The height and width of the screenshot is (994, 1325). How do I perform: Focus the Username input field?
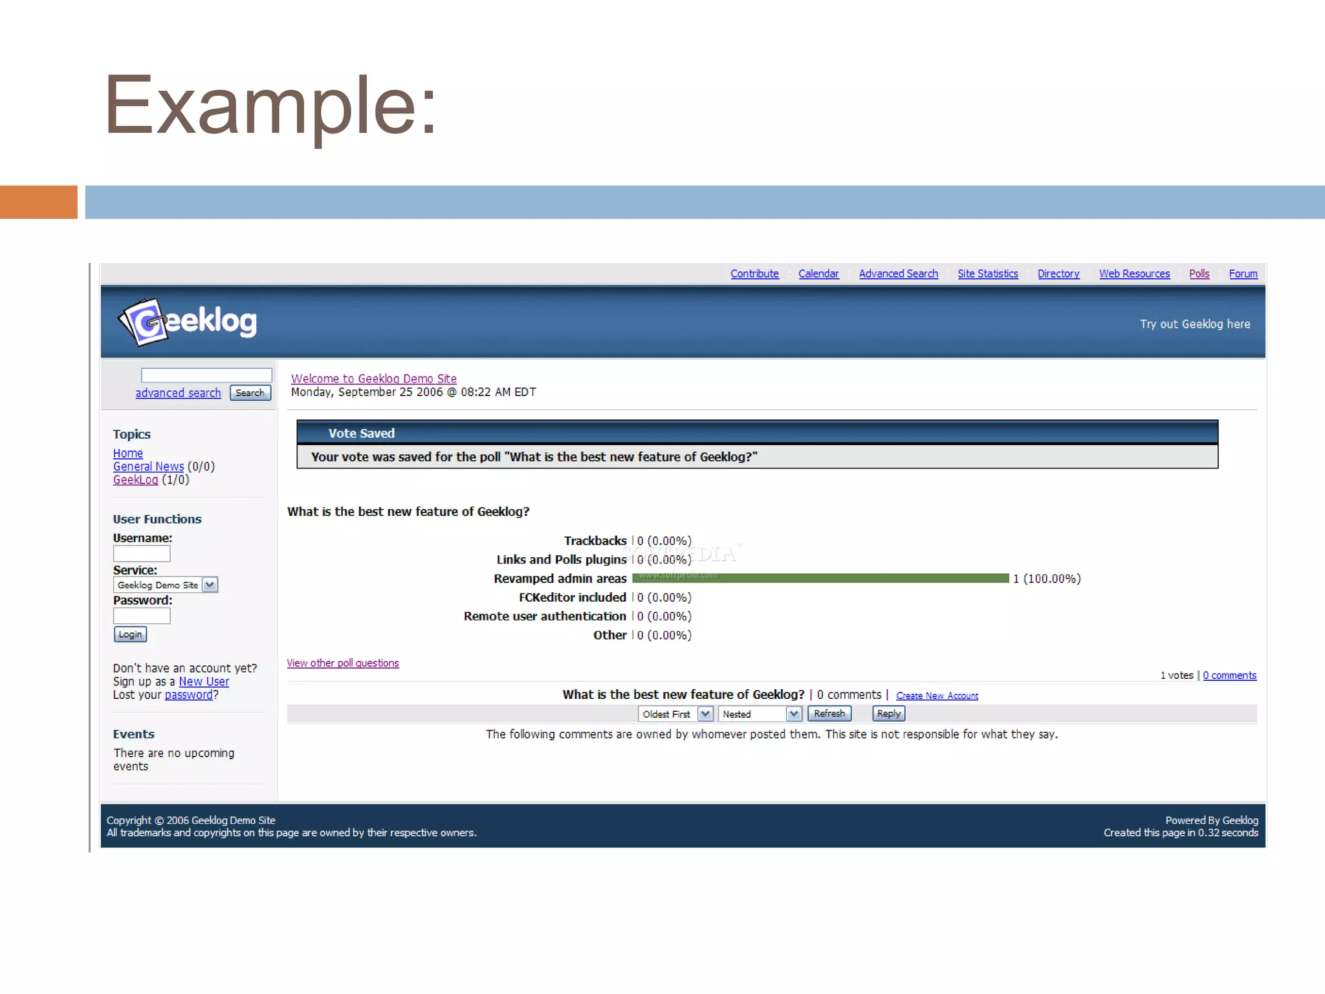[142, 554]
